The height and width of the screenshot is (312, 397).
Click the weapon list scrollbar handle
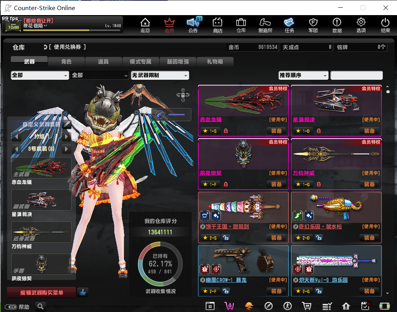click(388, 92)
